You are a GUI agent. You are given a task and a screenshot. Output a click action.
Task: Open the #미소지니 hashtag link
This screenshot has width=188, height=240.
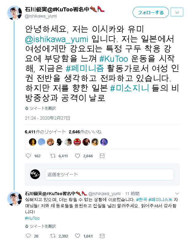click(130, 88)
